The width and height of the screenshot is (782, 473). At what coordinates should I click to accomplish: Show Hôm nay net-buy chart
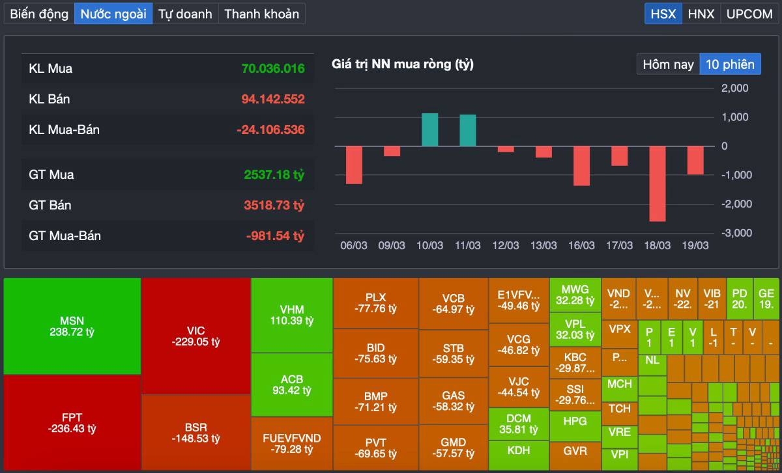[668, 64]
